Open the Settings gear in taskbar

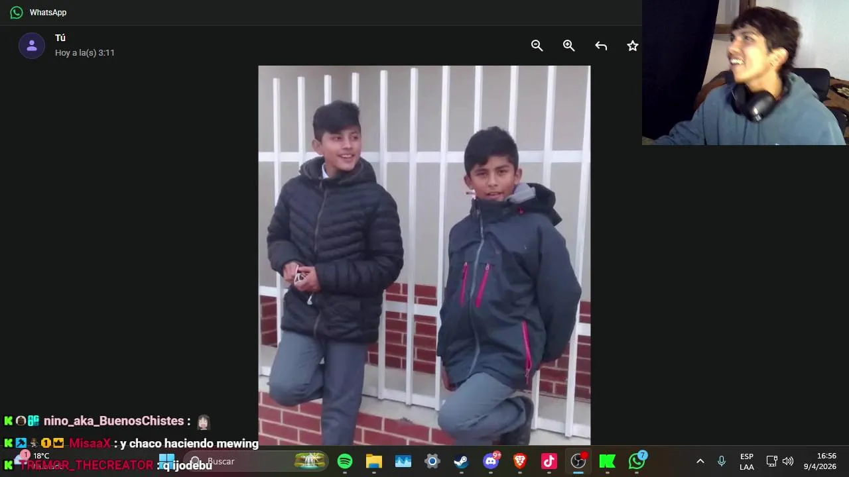[x=432, y=461]
